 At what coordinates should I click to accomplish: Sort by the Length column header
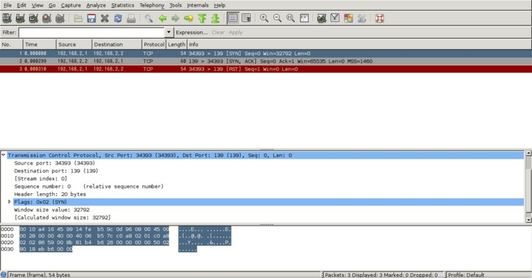pos(177,44)
